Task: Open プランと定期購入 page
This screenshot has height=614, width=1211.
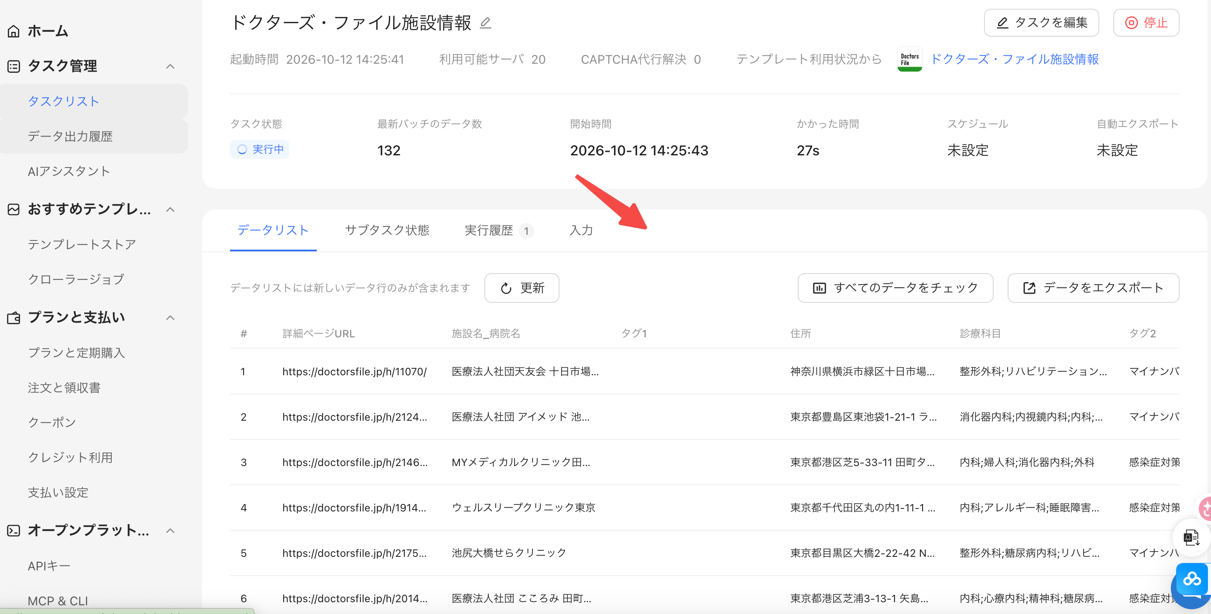Action: click(x=76, y=353)
